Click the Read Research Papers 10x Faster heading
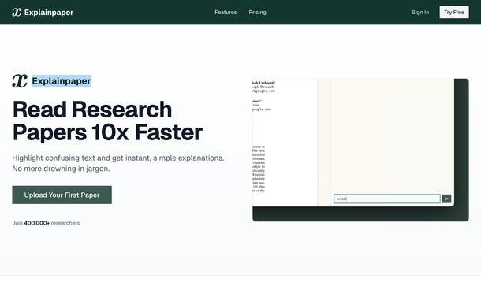Screen dimensions: 481x286 click(x=107, y=121)
